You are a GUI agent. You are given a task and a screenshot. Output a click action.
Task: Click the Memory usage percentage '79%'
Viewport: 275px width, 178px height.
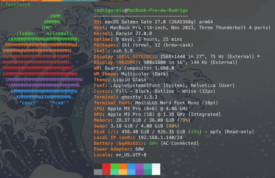click(x=184, y=120)
